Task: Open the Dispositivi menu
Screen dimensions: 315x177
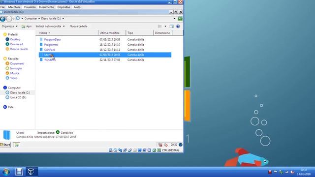Action: tap(63, 7)
